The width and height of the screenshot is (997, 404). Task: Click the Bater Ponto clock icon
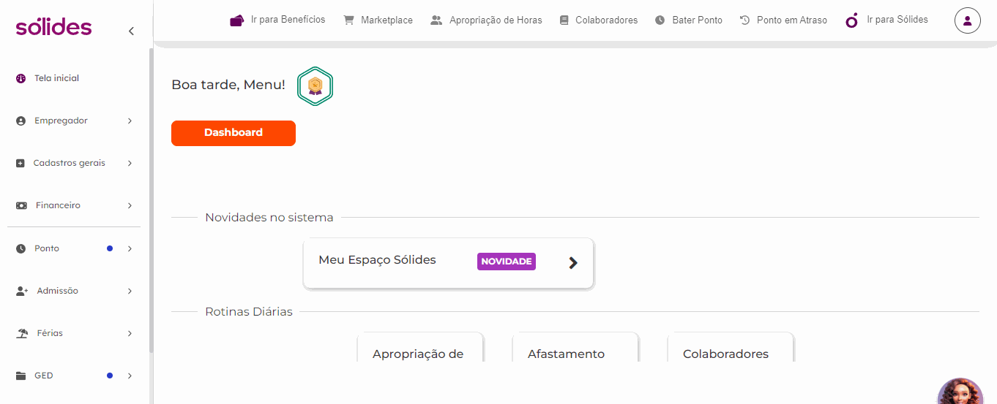660,20
